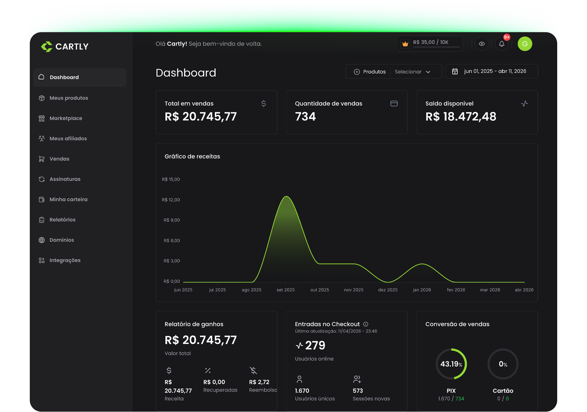Click the Produtos plus filter button

(369, 72)
